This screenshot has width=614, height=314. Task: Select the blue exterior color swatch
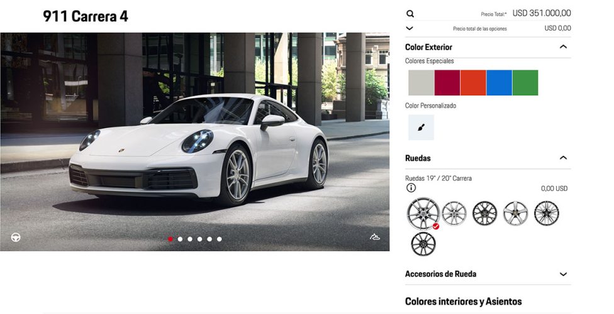tap(499, 83)
